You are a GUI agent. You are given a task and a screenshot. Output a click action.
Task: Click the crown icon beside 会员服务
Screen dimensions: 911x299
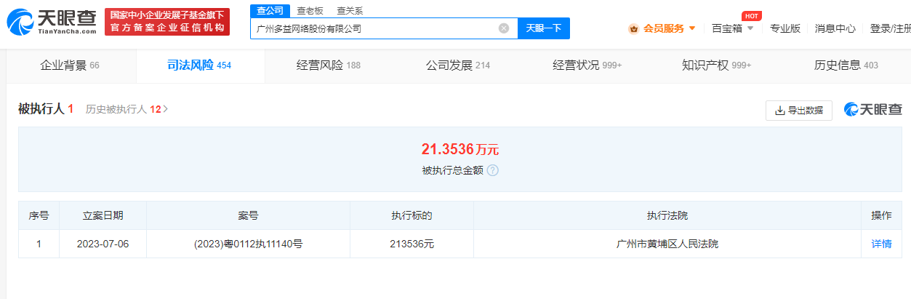[x=633, y=28]
